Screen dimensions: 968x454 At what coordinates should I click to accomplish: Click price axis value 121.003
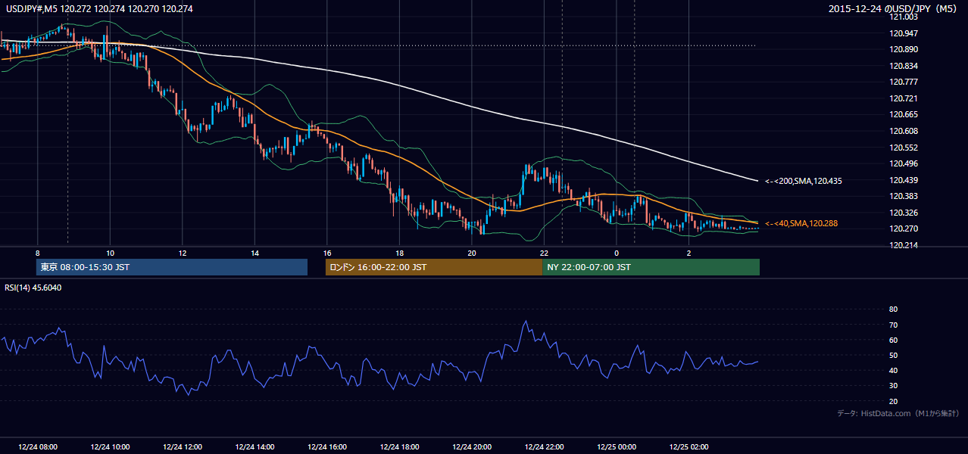tap(903, 17)
